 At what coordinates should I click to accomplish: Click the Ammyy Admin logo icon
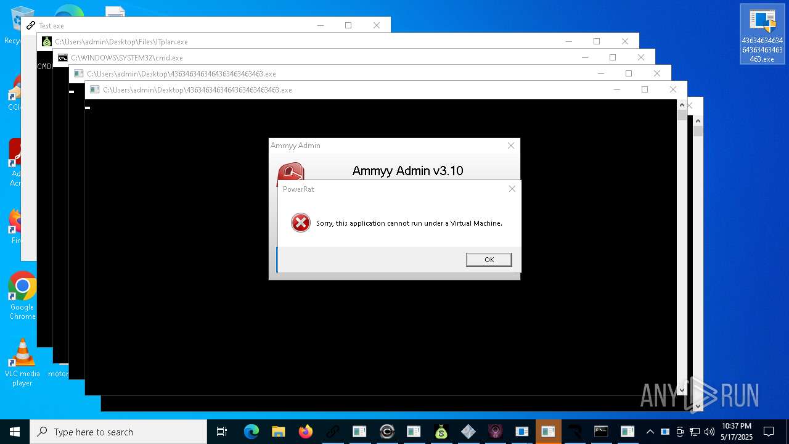click(x=290, y=171)
